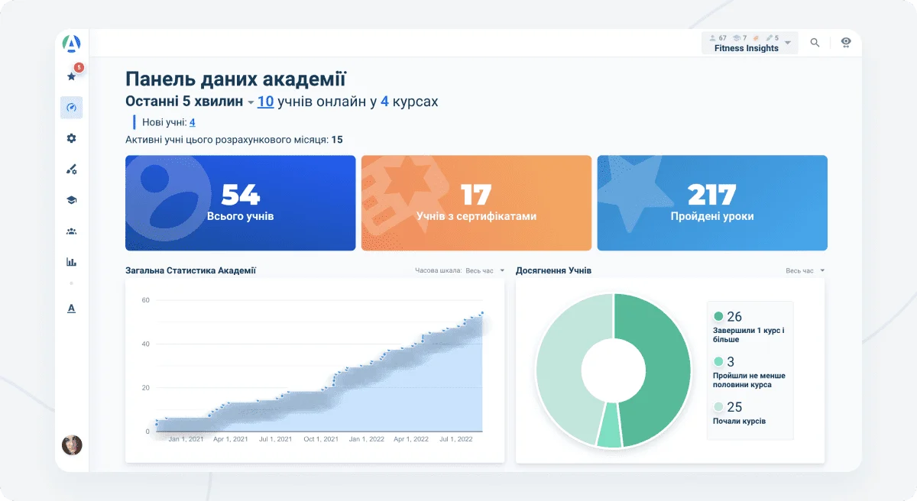This screenshot has width=917, height=501.
Task: Click 'Пройшли не менше половини курса' legend text
Action: [x=749, y=380]
